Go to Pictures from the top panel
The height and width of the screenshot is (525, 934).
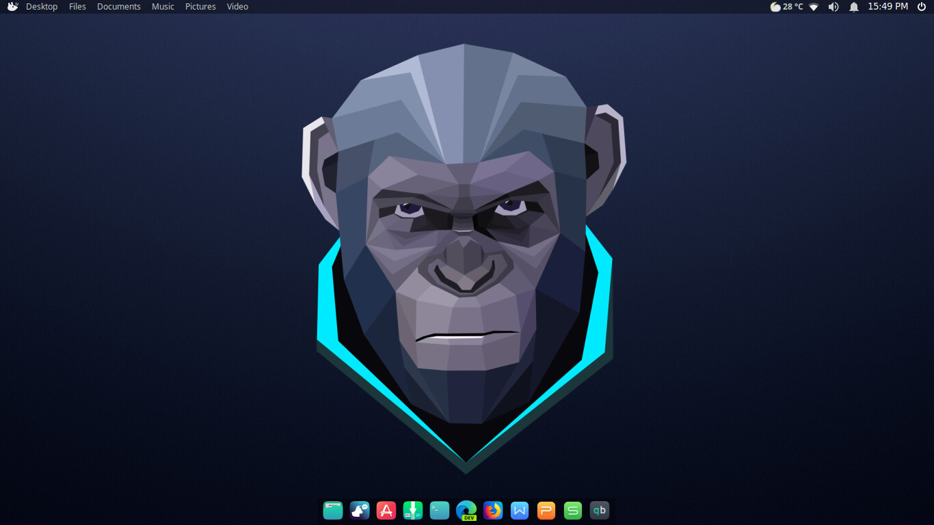click(200, 7)
